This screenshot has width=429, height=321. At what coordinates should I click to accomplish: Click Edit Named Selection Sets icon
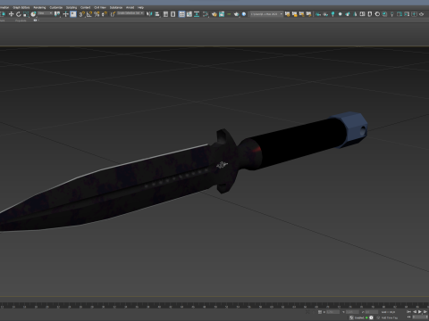[x=113, y=14]
